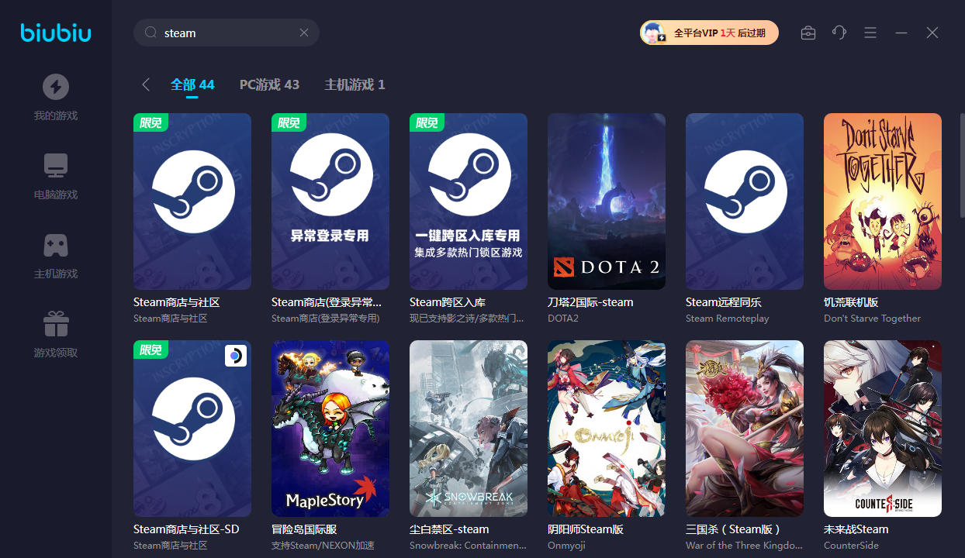Open game gift claim icon

(56, 324)
